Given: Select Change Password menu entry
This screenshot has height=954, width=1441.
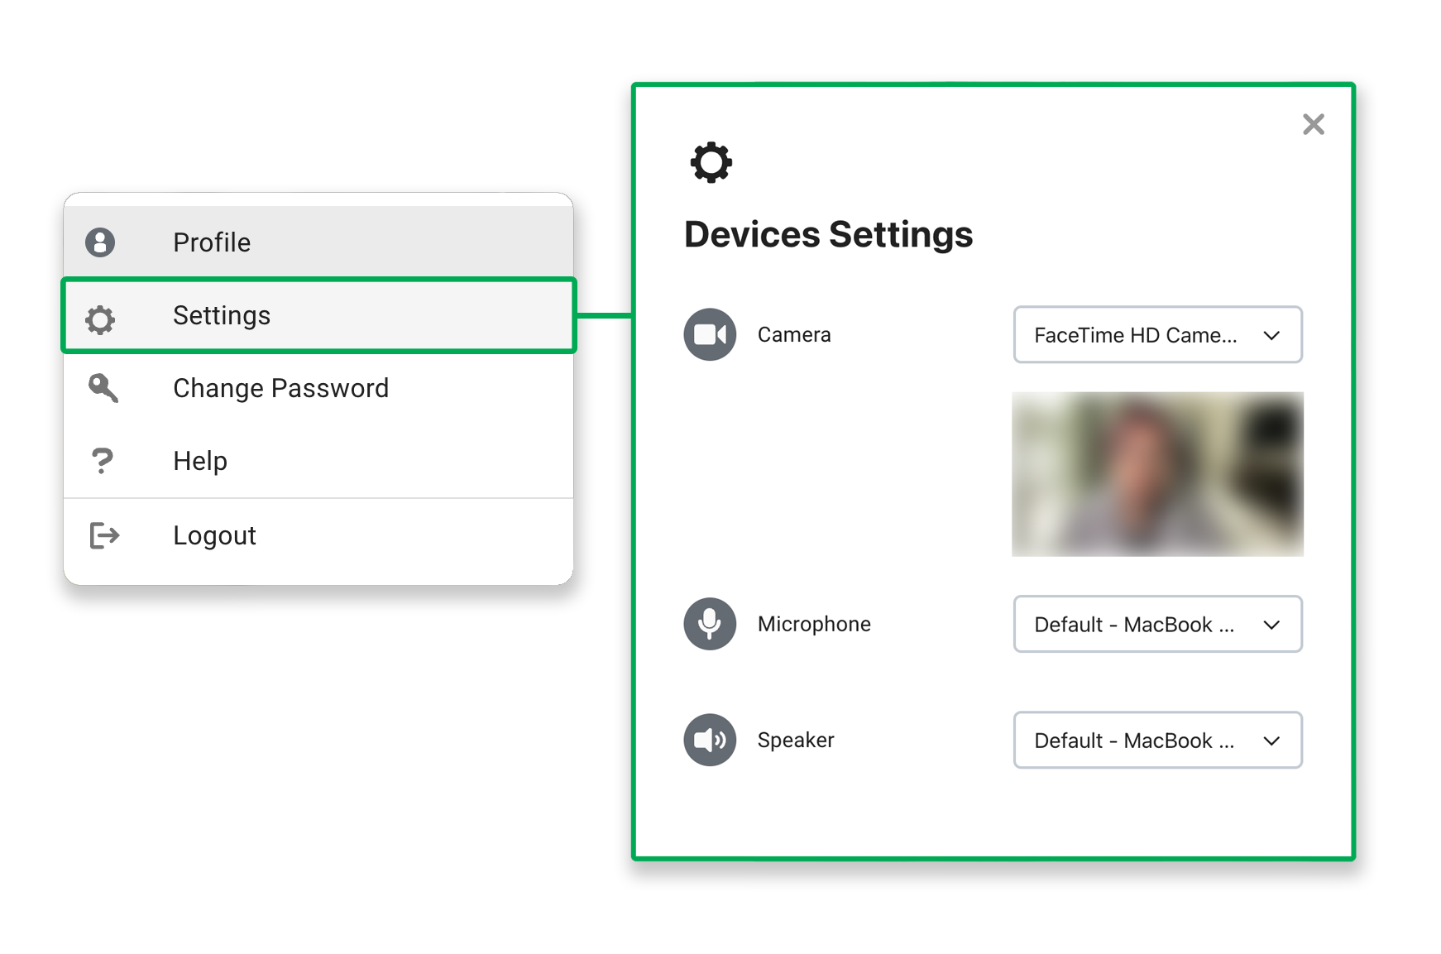Looking at the screenshot, I should pyautogui.click(x=280, y=388).
